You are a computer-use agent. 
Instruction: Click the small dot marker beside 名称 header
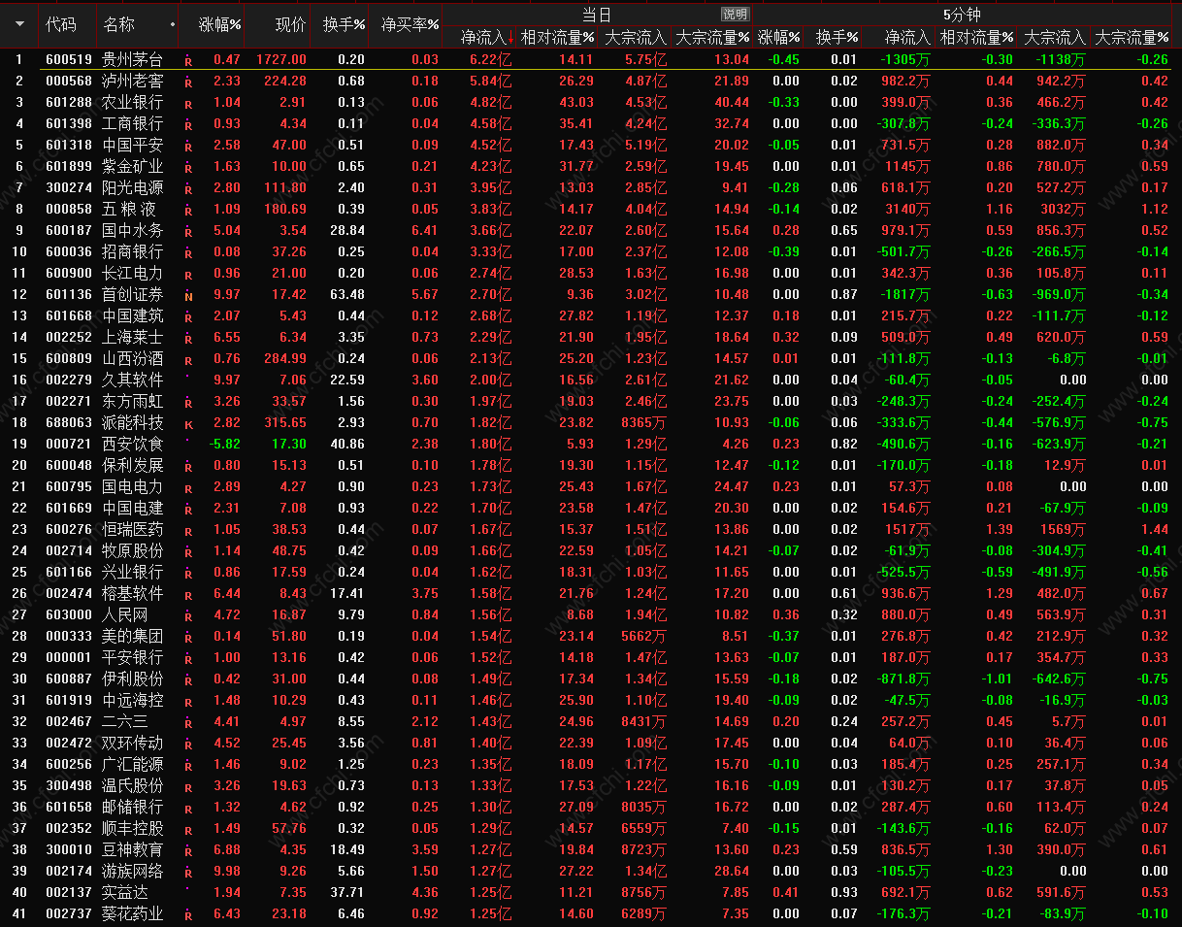click(x=173, y=24)
